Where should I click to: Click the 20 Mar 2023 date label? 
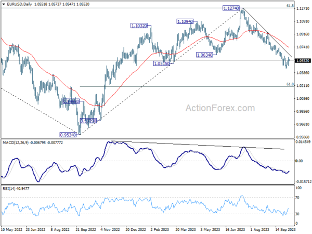click(186, 230)
